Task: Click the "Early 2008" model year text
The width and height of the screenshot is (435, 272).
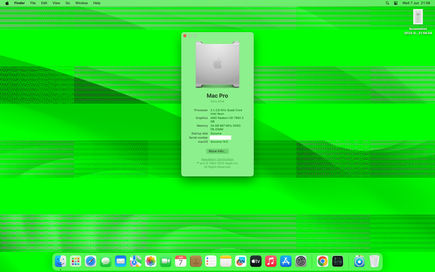Action: (218, 102)
